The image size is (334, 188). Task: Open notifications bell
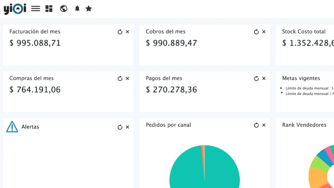[77, 8]
